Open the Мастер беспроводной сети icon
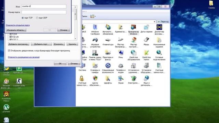This screenshot has width=219, height=123. pos(121,42)
